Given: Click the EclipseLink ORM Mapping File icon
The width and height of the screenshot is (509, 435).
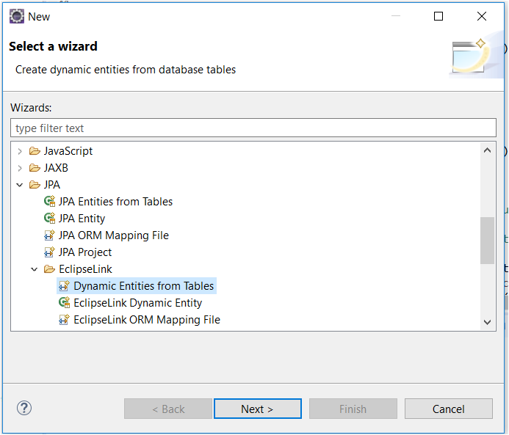Looking at the screenshot, I should coord(65,320).
